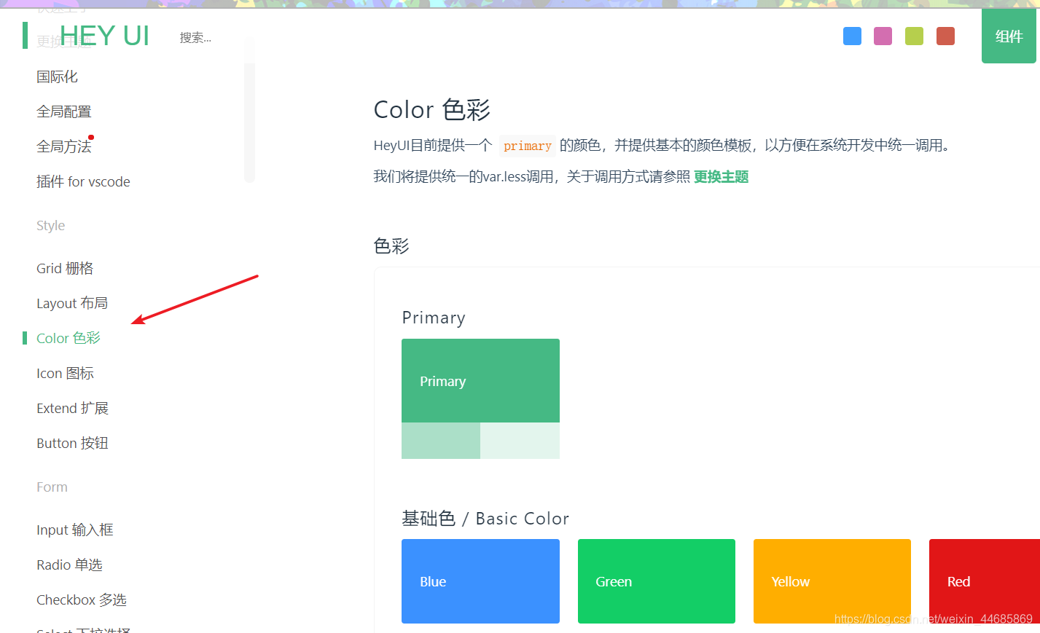This screenshot has width=1040, height=633.
Task: Open the 全局配置 page
Action: pos(63,111)
